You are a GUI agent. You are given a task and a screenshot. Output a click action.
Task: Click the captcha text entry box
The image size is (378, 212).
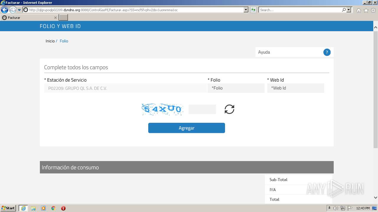coord(202,109)
